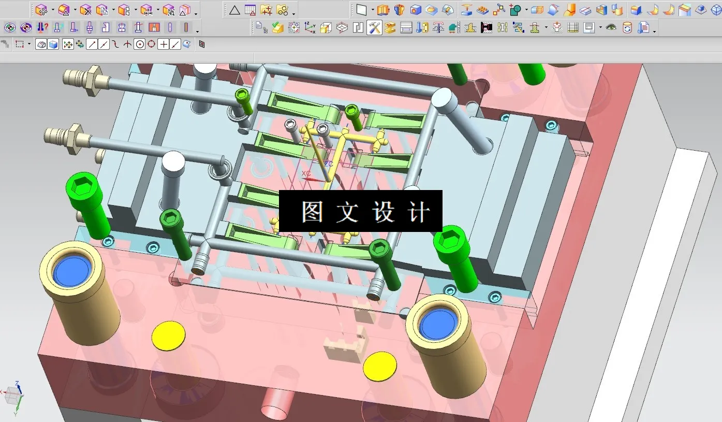Select the Move Face tool
The image size is (722, 422).
click(41, 9)
